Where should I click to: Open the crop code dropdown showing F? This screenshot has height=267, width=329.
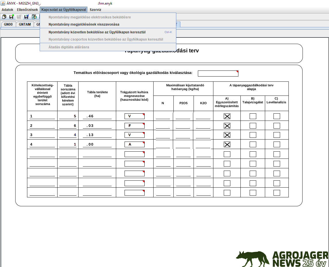tap(134, 126)
